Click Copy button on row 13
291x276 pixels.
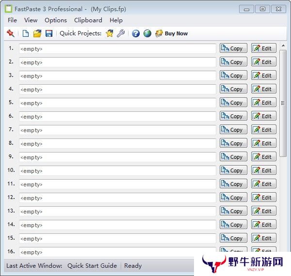[x=233, y=211]
